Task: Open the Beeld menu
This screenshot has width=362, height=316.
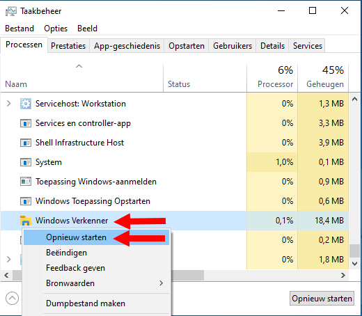Action: (x=87, y=29)
